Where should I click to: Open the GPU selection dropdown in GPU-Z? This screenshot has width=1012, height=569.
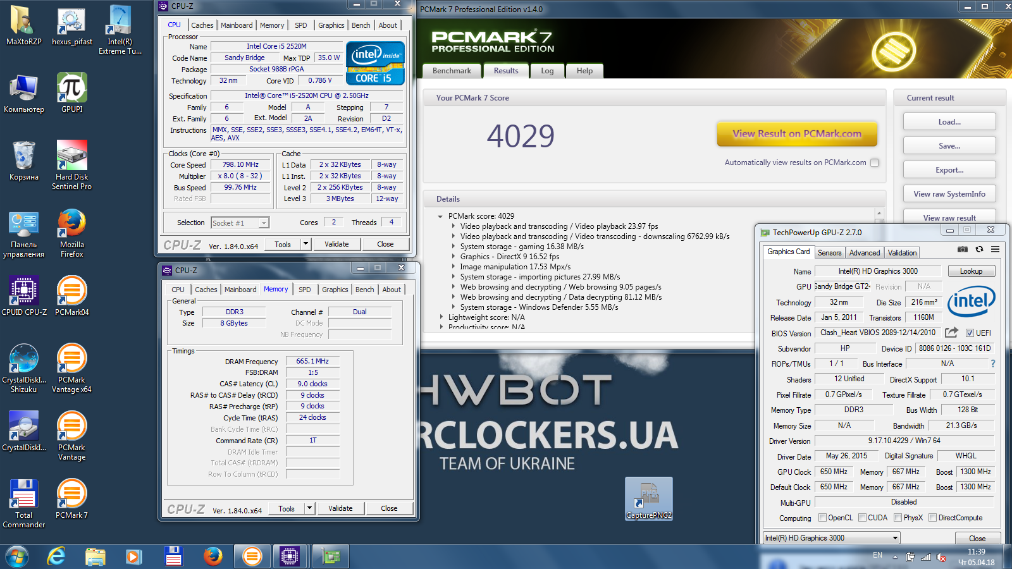(x=832, y=538)
